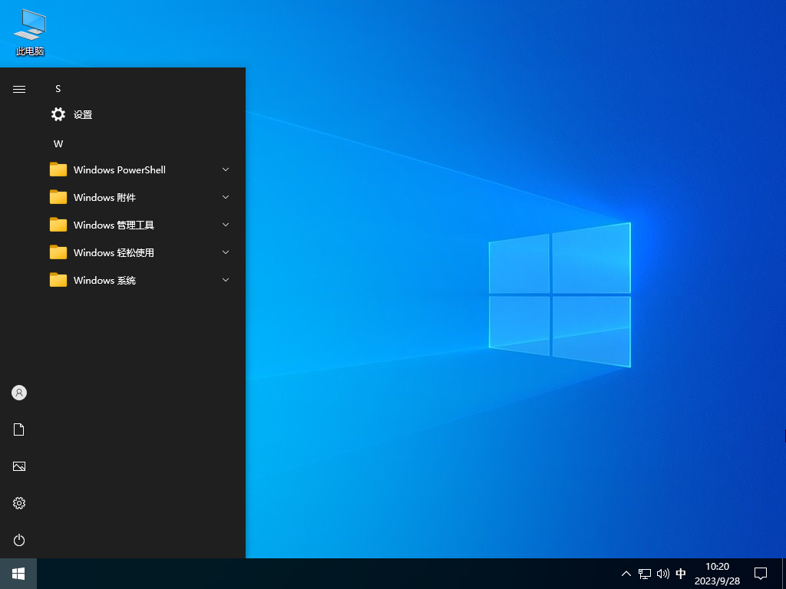Open the hamburger menu in Start menu
The image size is (786, 589).
(x=18, y=88)
